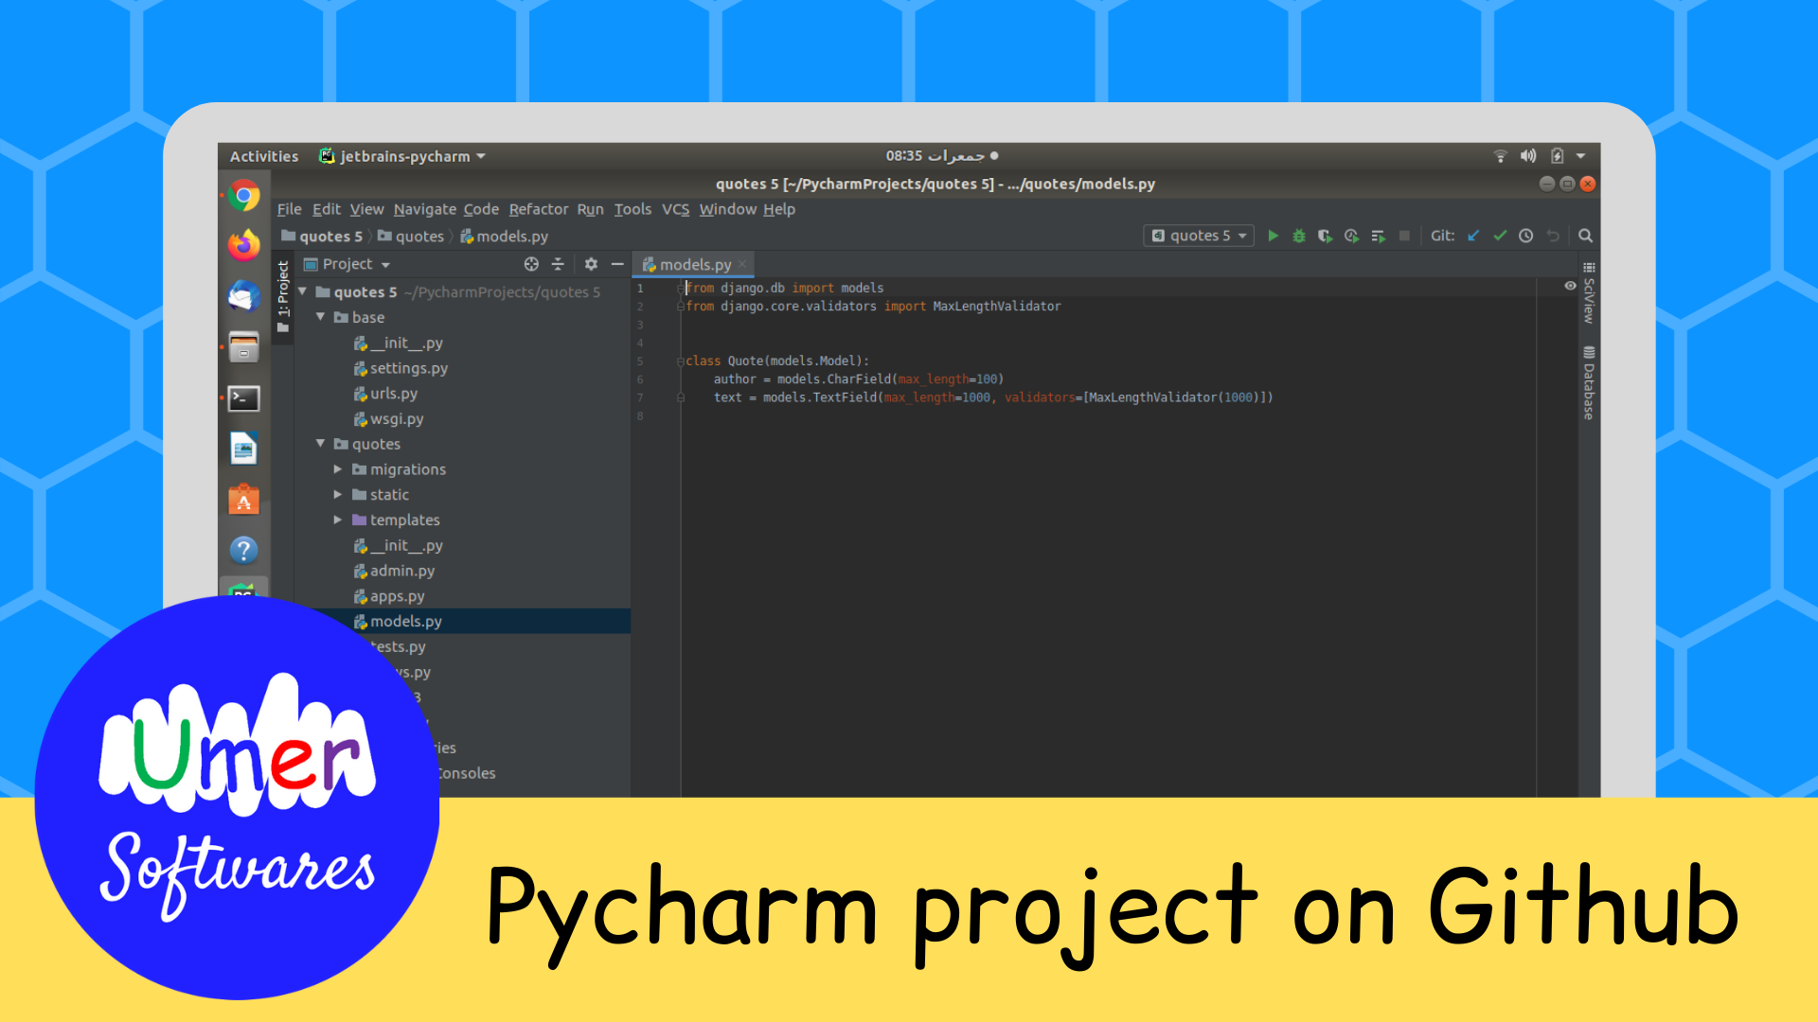Open Project panel settings gear
1818x1022 pixels.
pyautogui.click(x=591, y=264)
